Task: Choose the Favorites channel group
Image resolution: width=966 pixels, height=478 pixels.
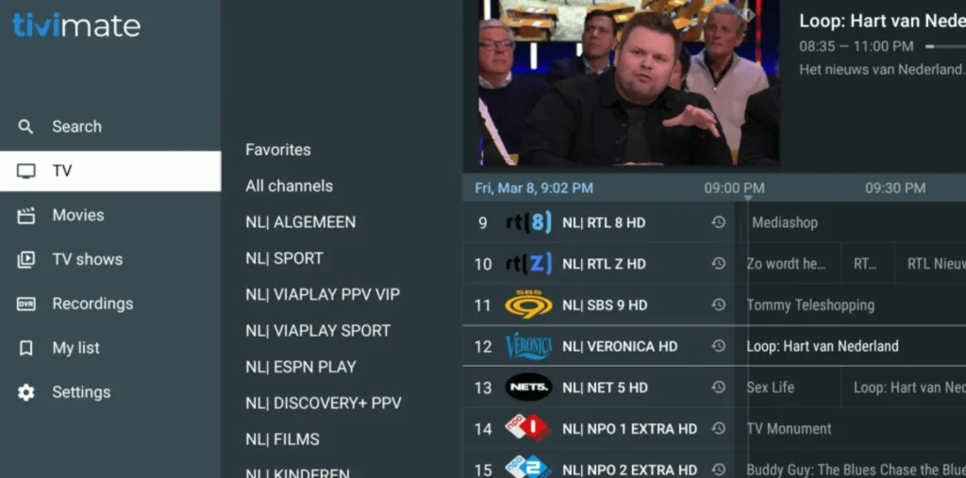Action: (278, 150)
